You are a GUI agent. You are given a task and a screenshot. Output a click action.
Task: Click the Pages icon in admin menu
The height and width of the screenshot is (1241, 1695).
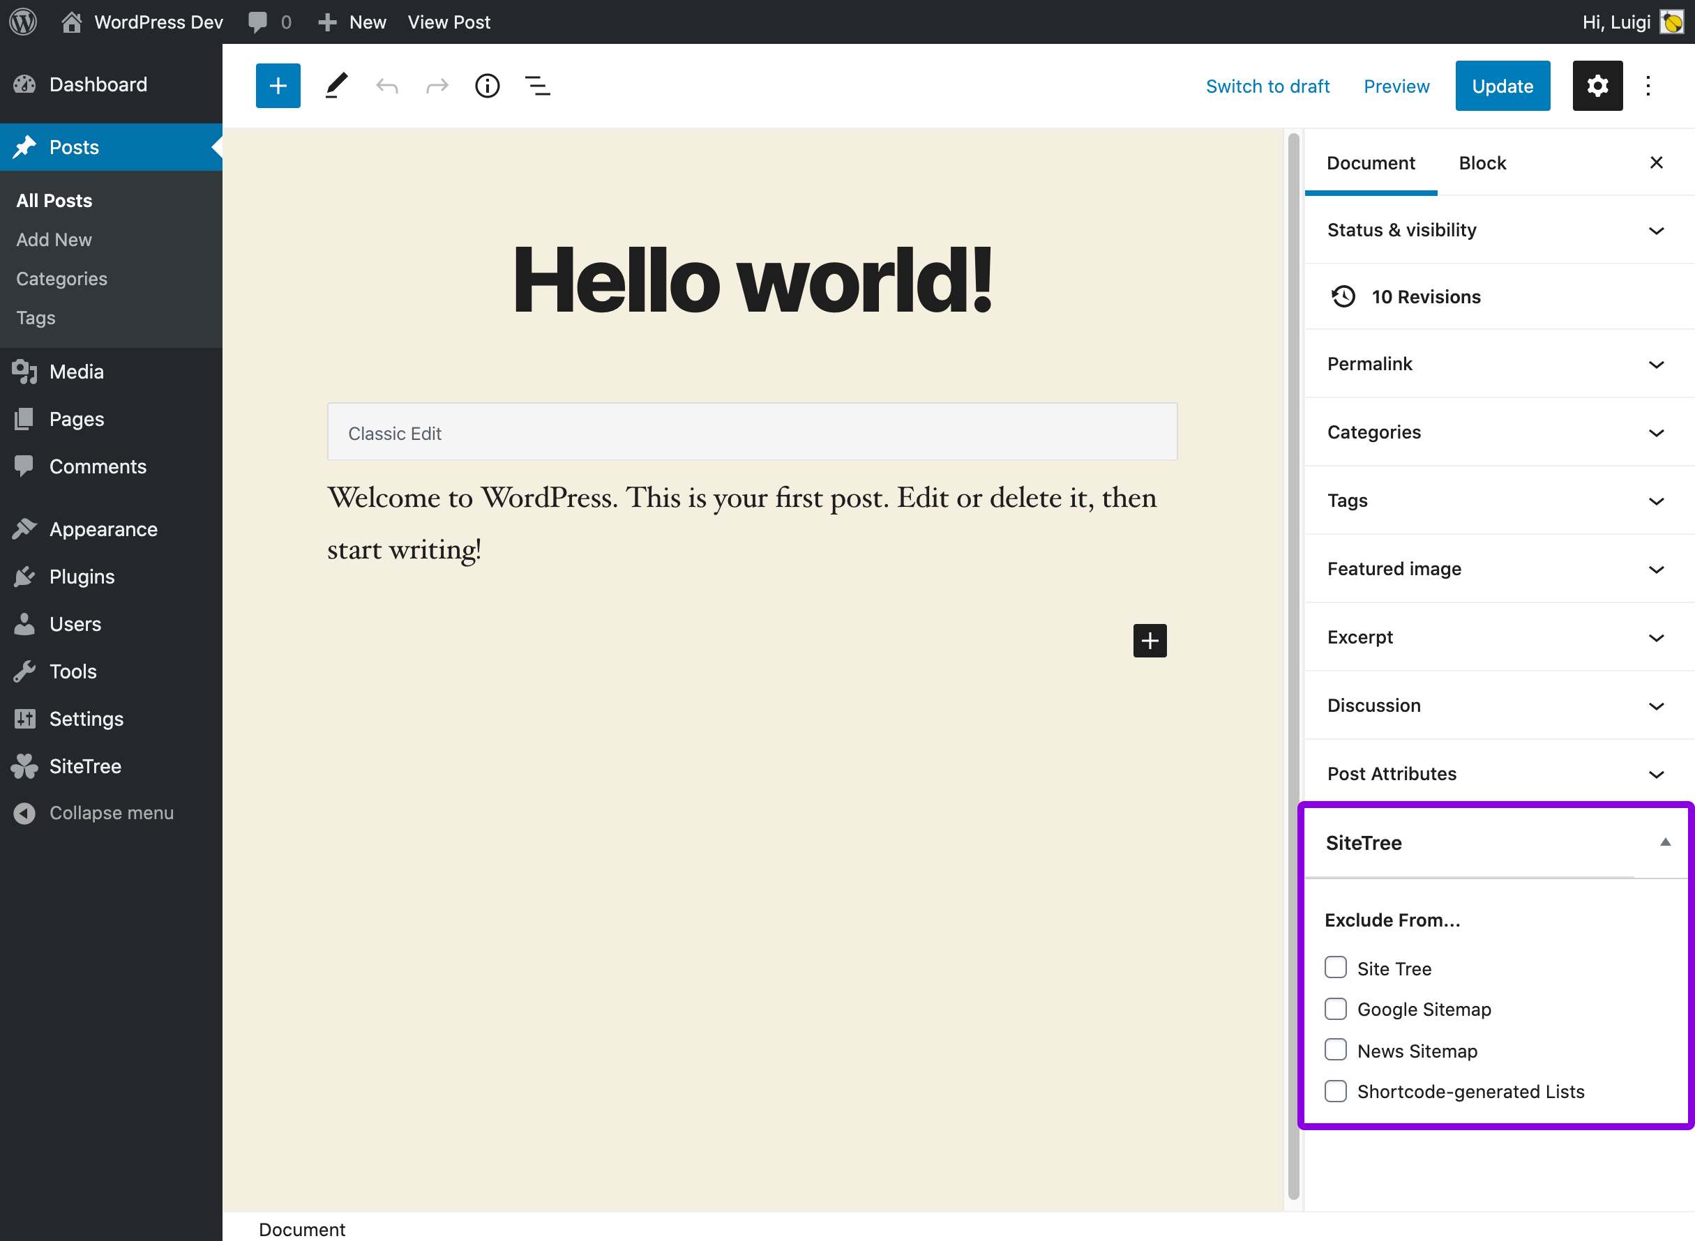coord(24,419)
